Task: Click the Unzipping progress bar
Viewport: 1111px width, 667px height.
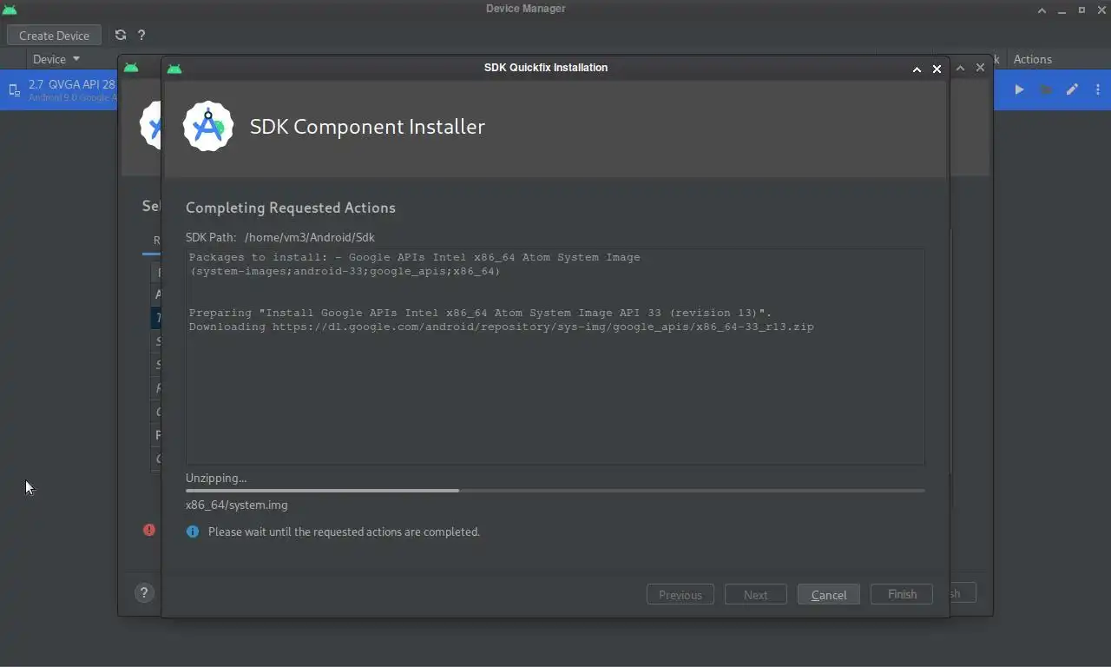Action: tap(555, 491)
